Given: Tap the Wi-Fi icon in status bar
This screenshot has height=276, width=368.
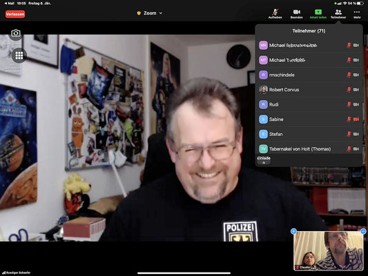Looking at the screenshot, I should pyautogui.click(x=345, y=3).
